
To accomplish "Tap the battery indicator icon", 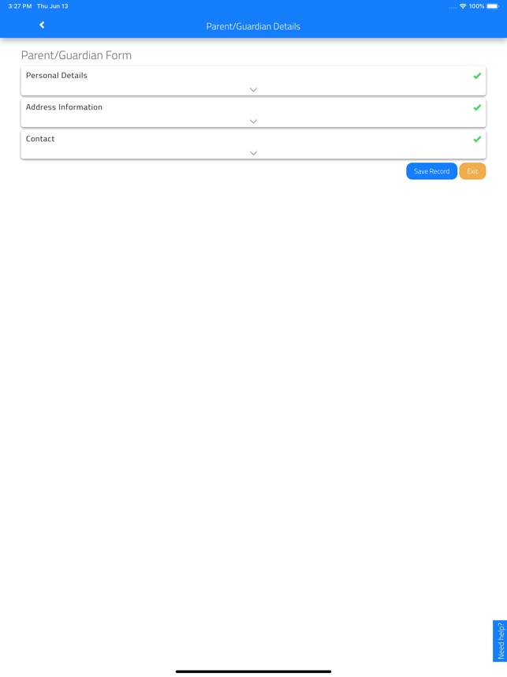I will click(x=493, y=6).
